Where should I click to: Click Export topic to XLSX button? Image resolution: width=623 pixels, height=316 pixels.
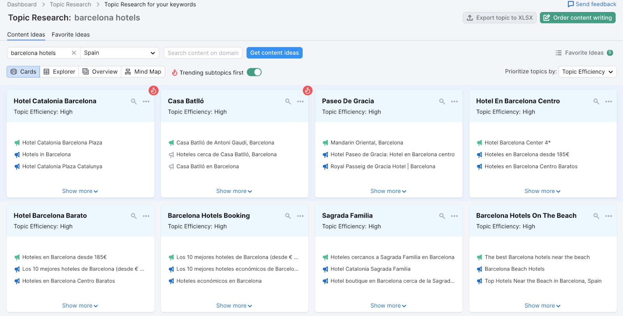click(x=500, y=18)
